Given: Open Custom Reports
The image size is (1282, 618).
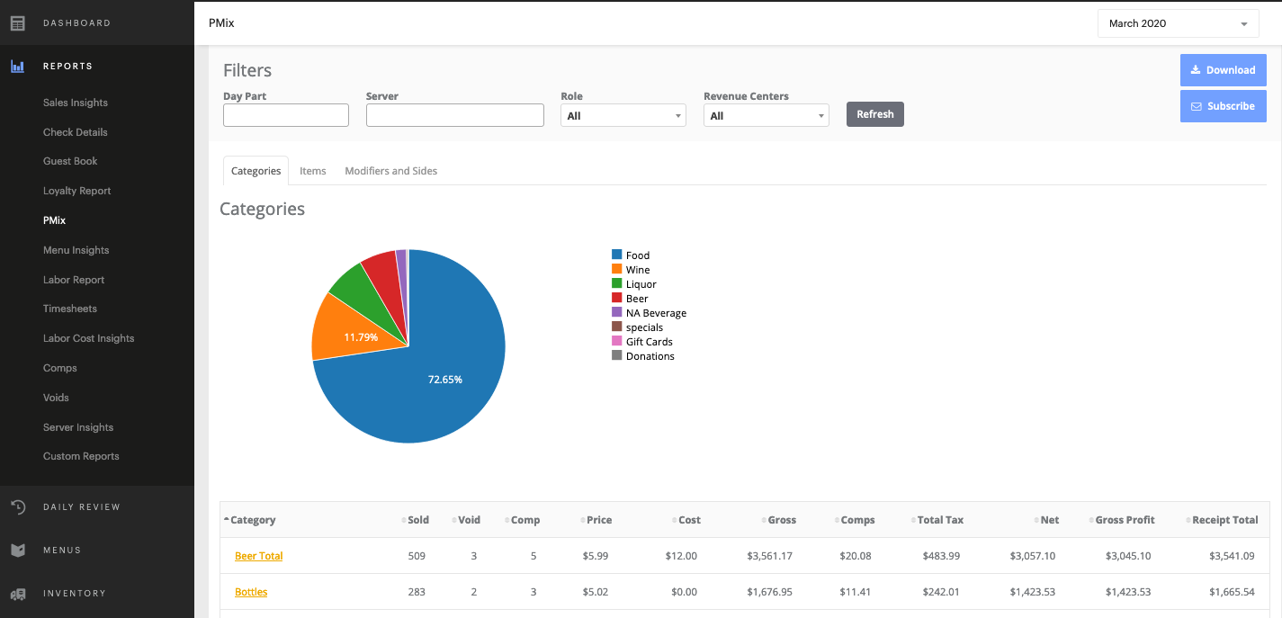Looking at the screenshot, I should click(81, 456).
